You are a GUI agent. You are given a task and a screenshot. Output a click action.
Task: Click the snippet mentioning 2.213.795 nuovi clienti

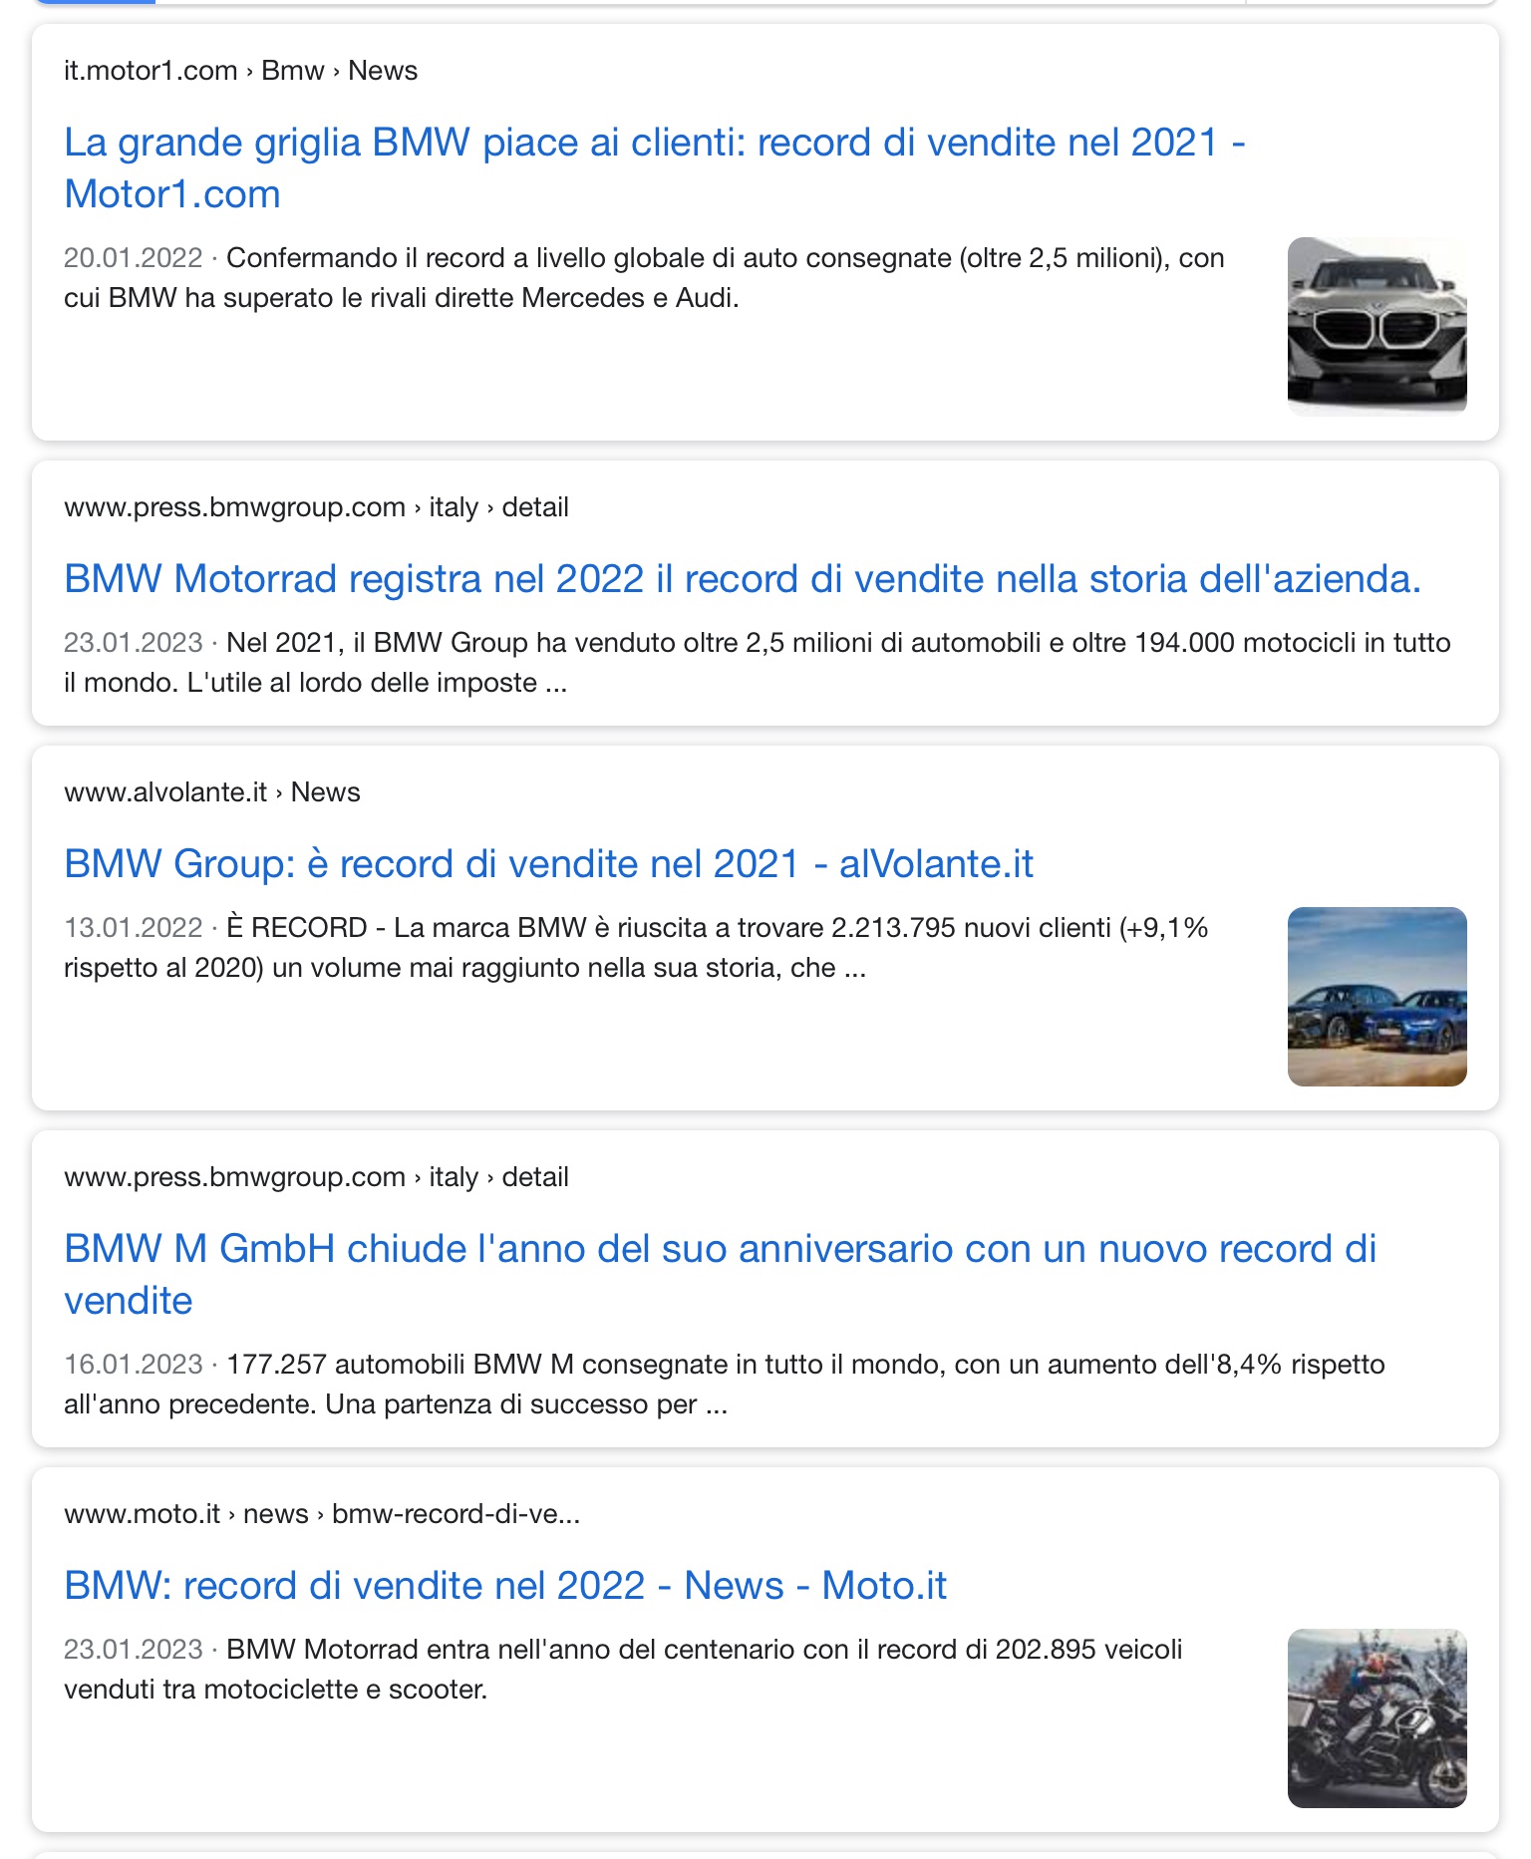coord(636,947)
